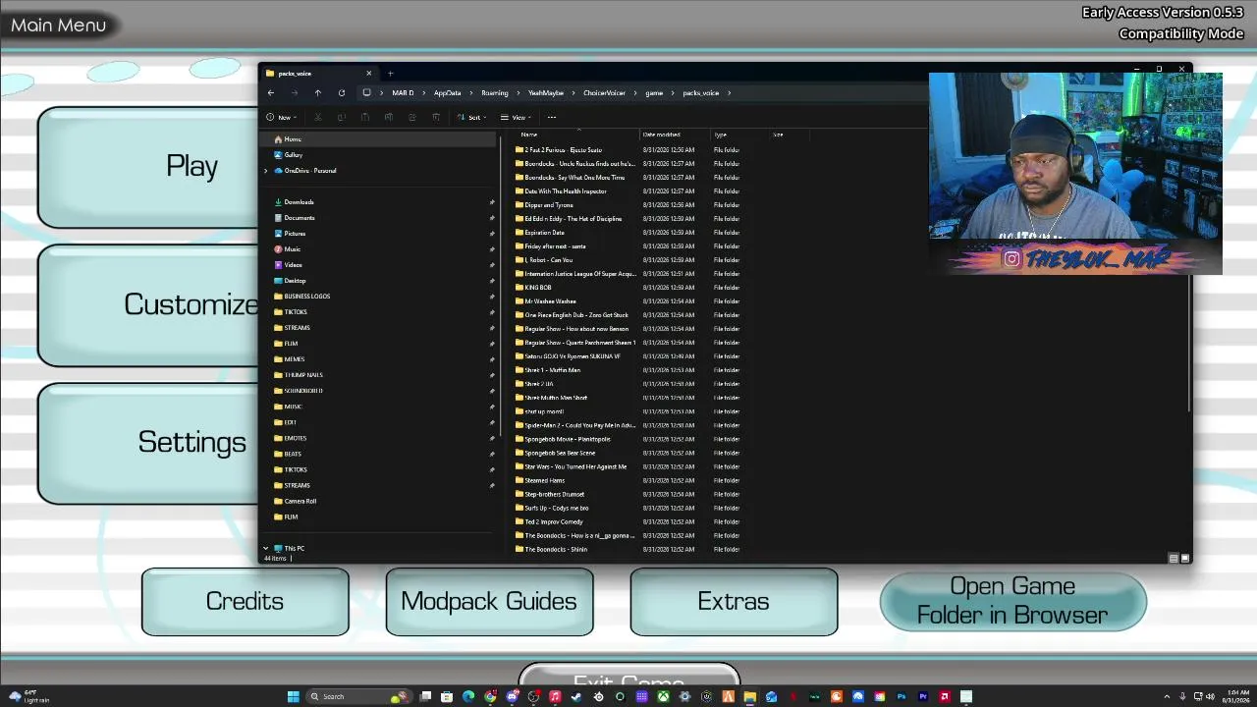Click the Play button in Main Menu
This screenshot has width=1257, height=707.
(148, 167)
